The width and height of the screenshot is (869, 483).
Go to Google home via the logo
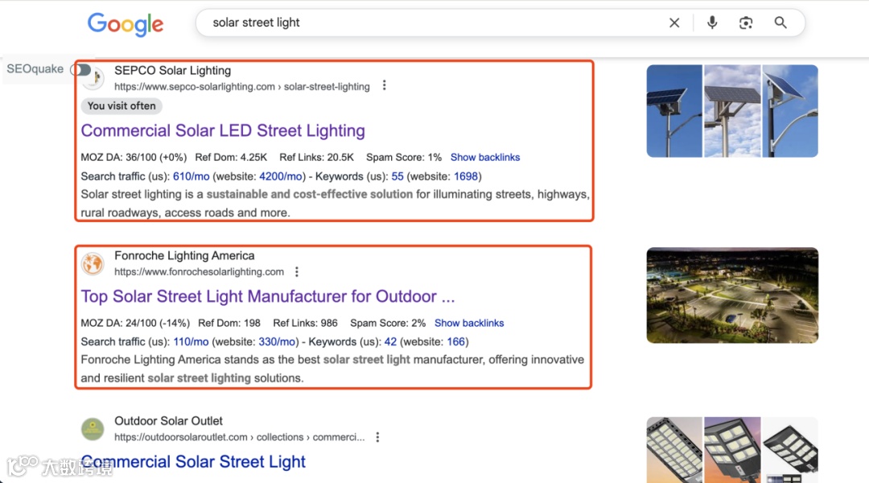point(126,24)
